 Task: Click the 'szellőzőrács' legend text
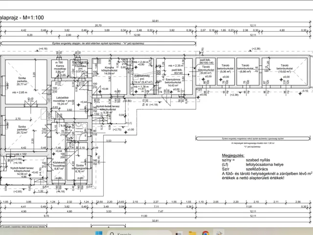pyautogui.click(x=257, y=169)
